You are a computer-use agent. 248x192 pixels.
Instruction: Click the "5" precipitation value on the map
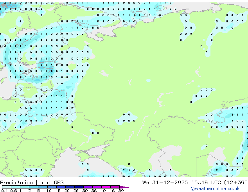click(x=52, y=71)
